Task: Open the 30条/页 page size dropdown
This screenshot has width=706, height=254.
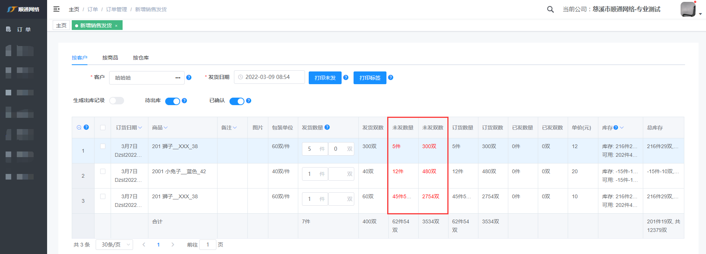Action: pos(114,245)
